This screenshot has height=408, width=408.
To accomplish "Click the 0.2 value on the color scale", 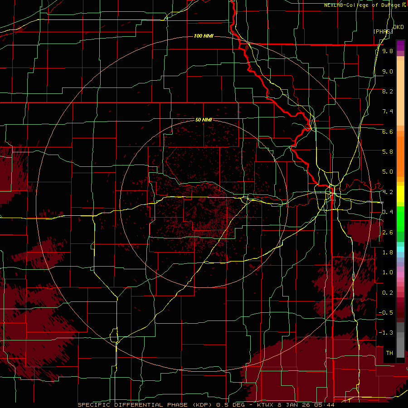I will click(x=388, y=293).
